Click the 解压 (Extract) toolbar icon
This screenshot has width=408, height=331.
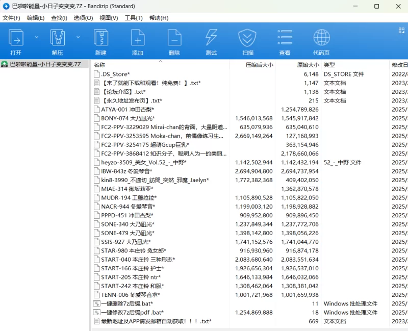57,39
